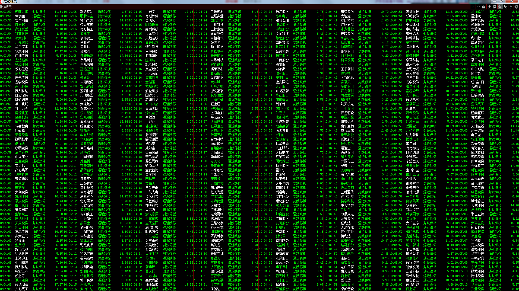Select the 华东数控 entry

pyautogui.click(x=477, y=254)
